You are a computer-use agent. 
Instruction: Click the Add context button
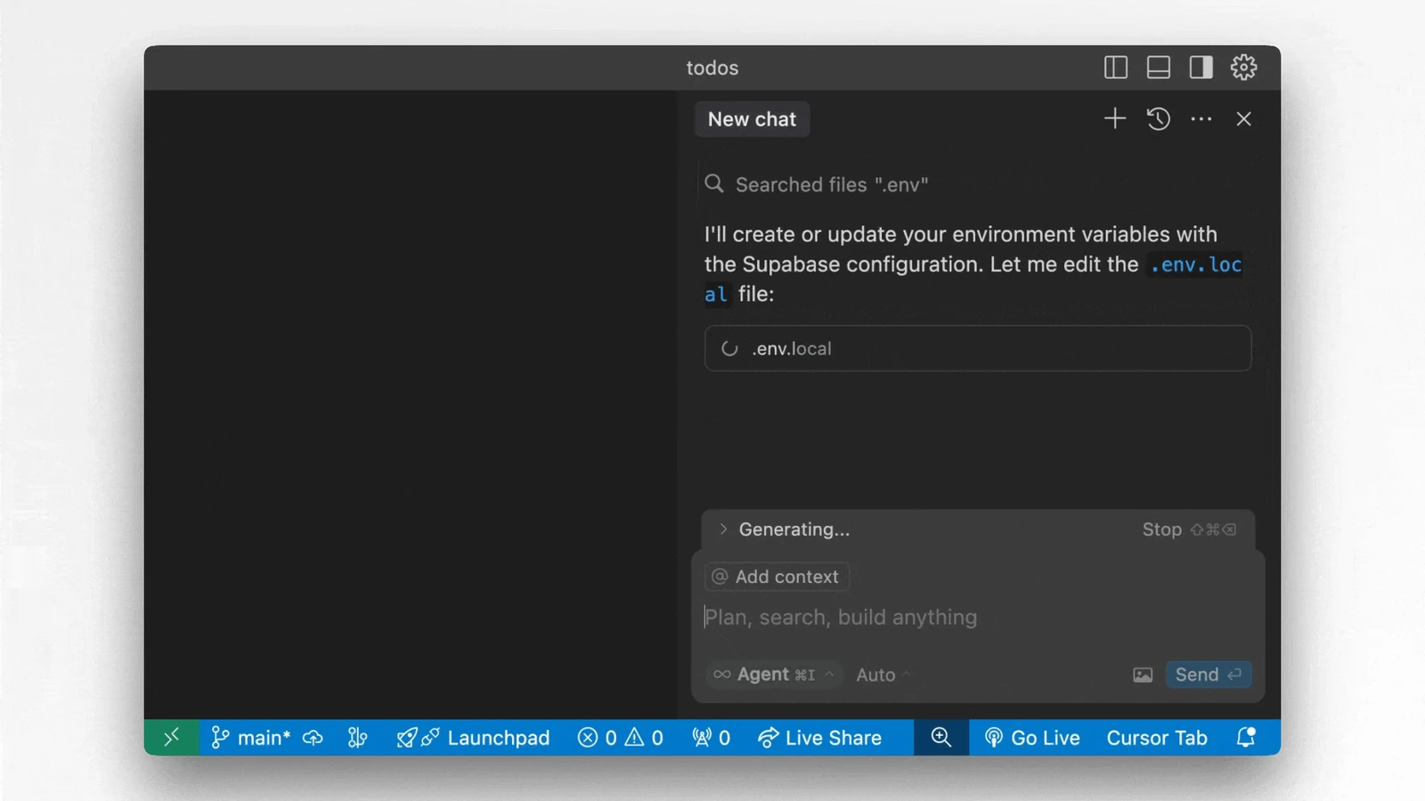[777, 577]
